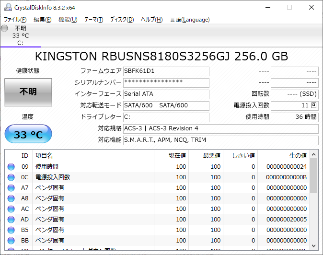Select the 使用時間 attribute row

point(157,167)
